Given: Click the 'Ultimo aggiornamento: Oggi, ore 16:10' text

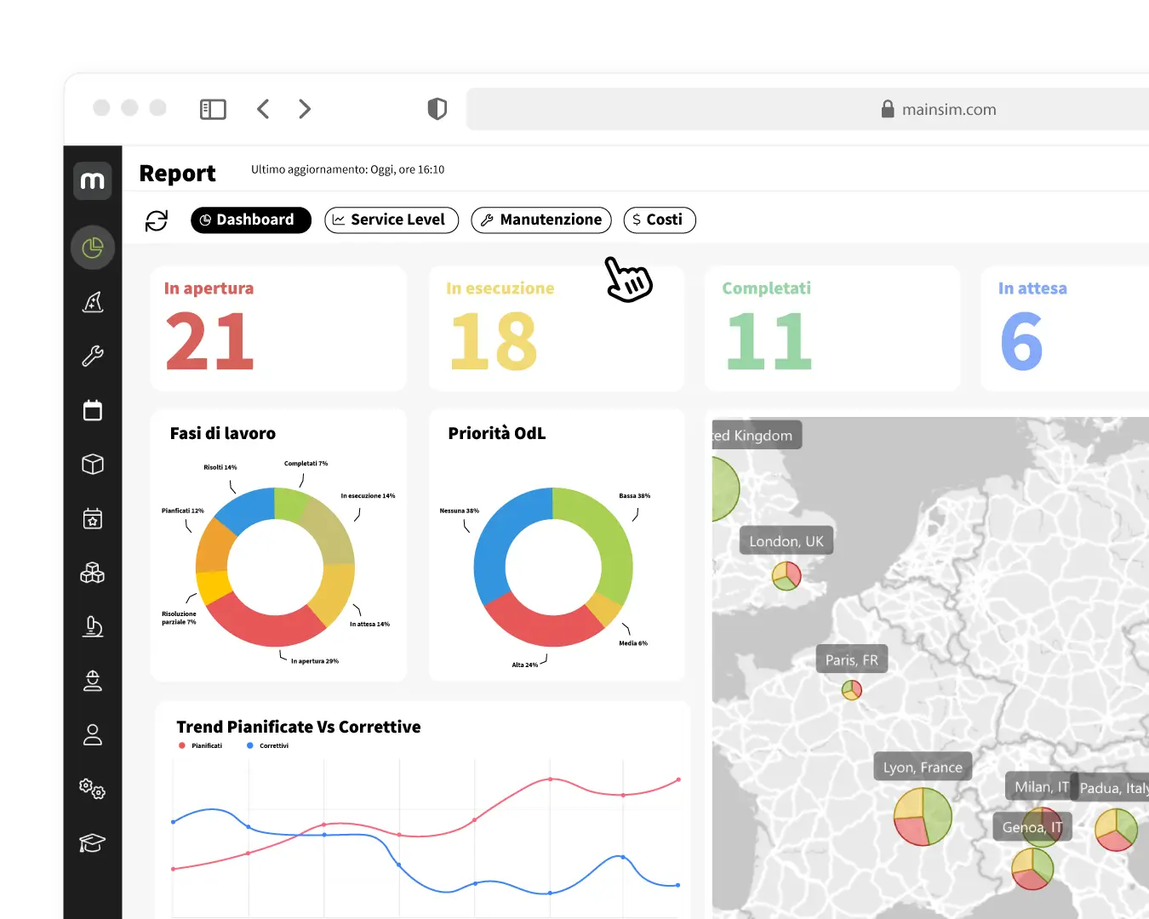Looking at the screenshot, I should [347, 169].
